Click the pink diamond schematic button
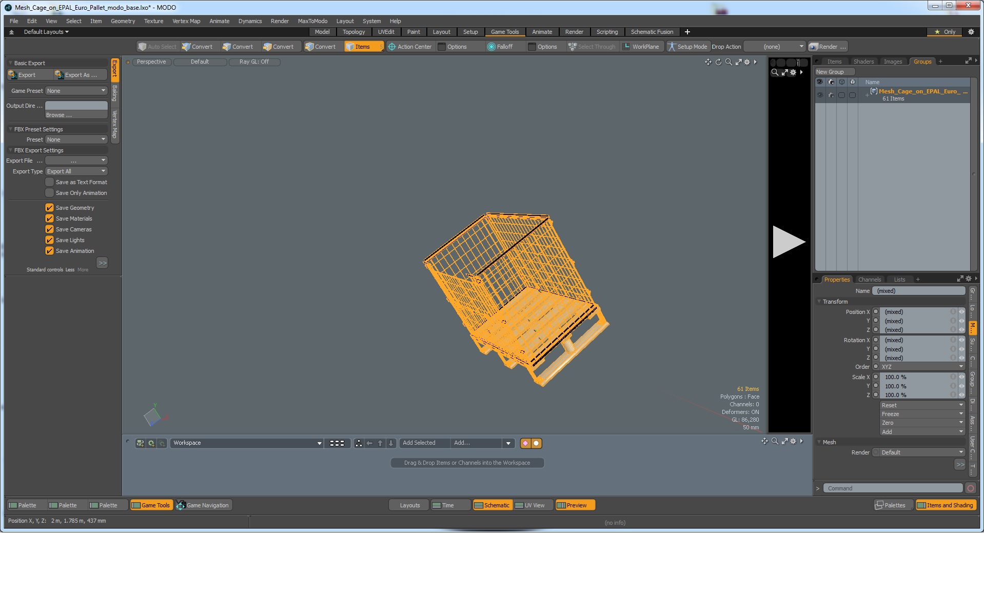 [x=525, y=443]
